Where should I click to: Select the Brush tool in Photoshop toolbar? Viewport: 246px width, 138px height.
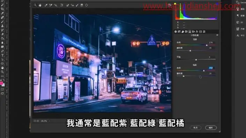click(2, 22)
